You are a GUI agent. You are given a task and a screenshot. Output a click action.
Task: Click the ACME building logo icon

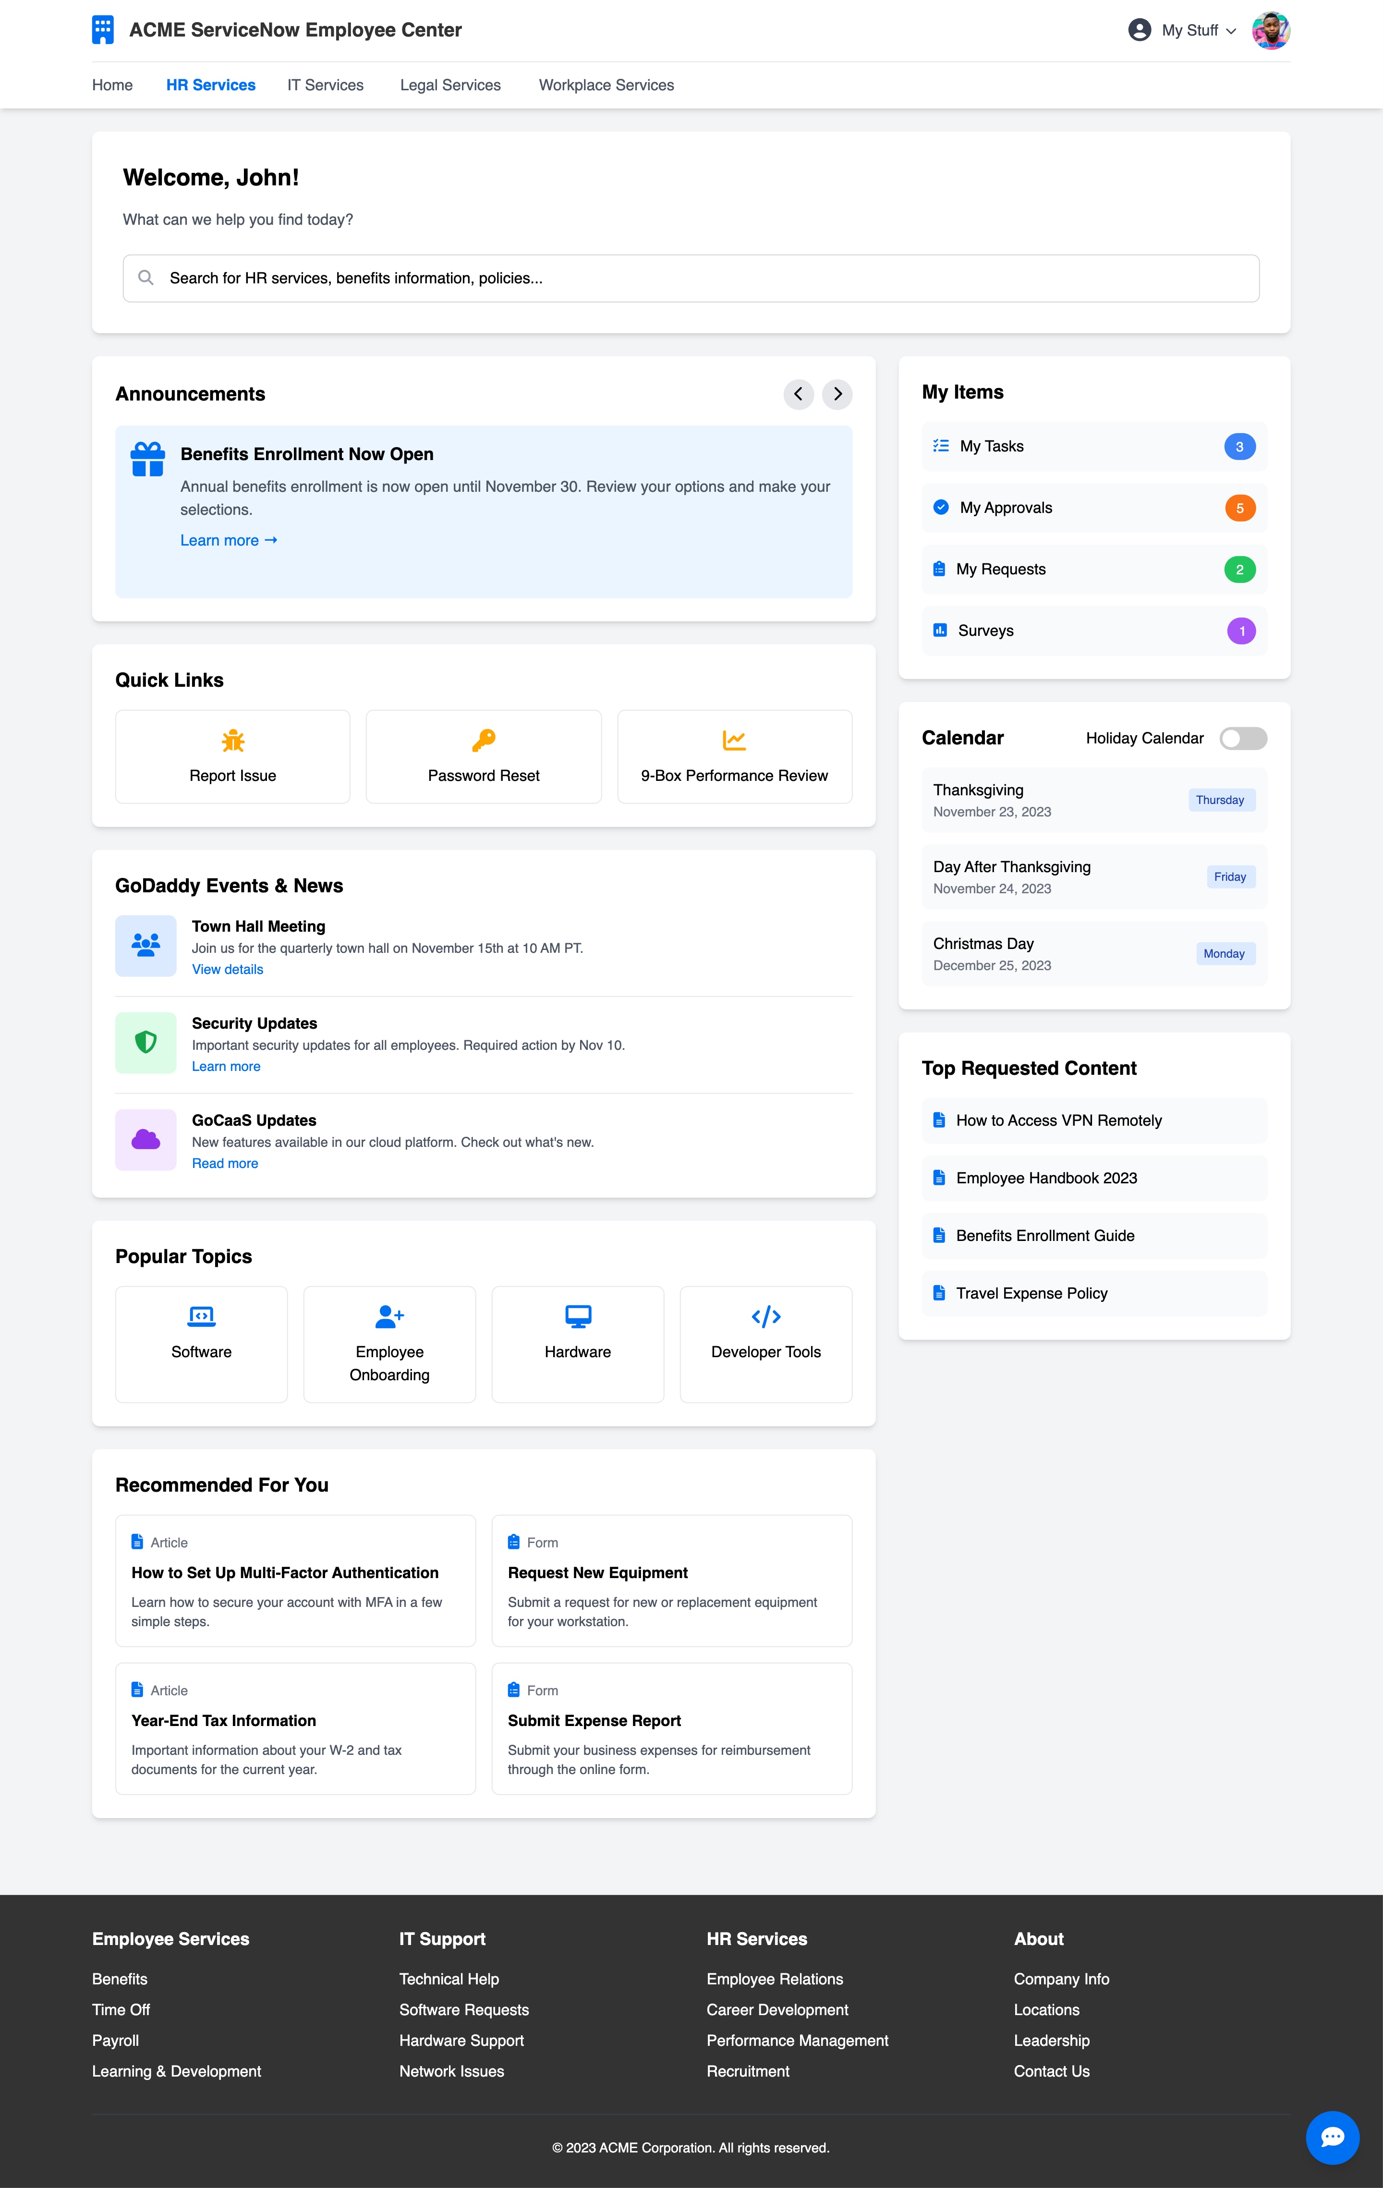coord(103,30)
